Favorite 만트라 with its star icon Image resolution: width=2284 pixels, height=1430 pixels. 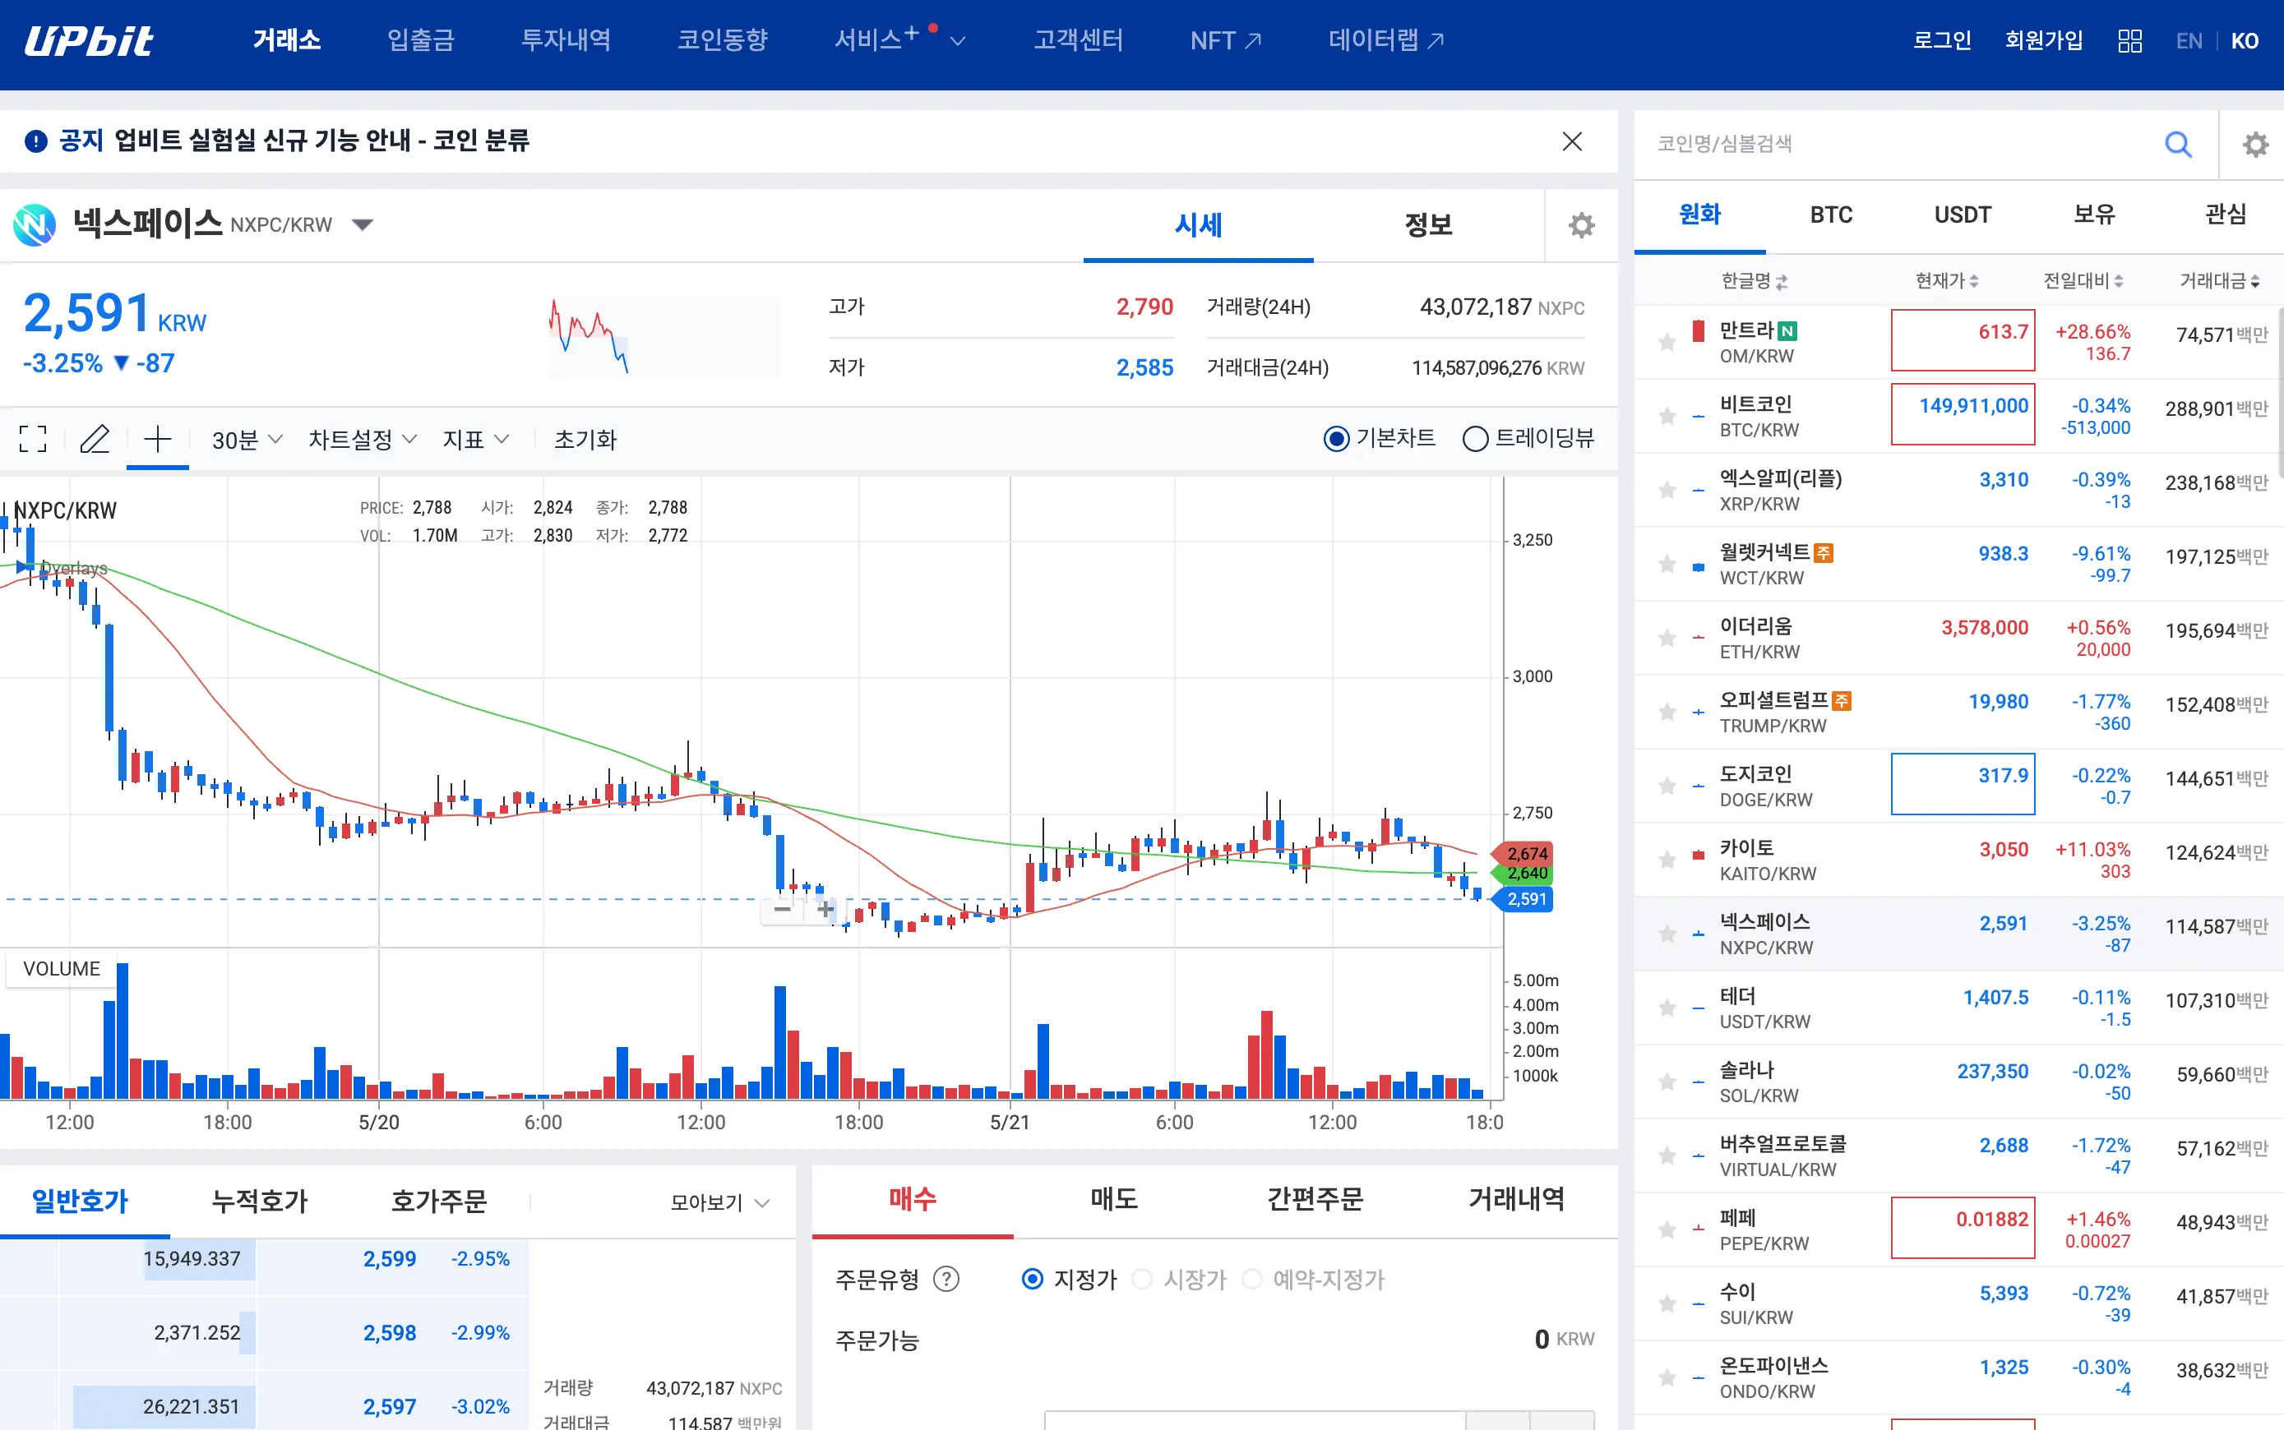click(1667, 343)
